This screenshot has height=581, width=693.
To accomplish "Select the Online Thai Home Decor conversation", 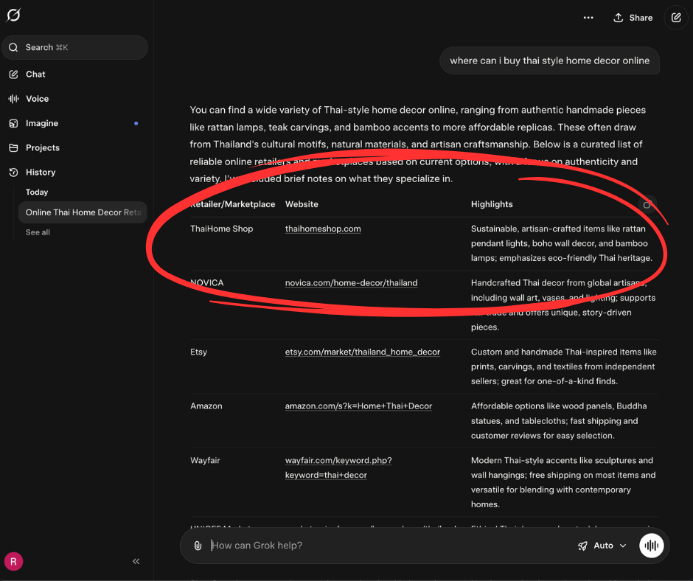I will [83, 212].
